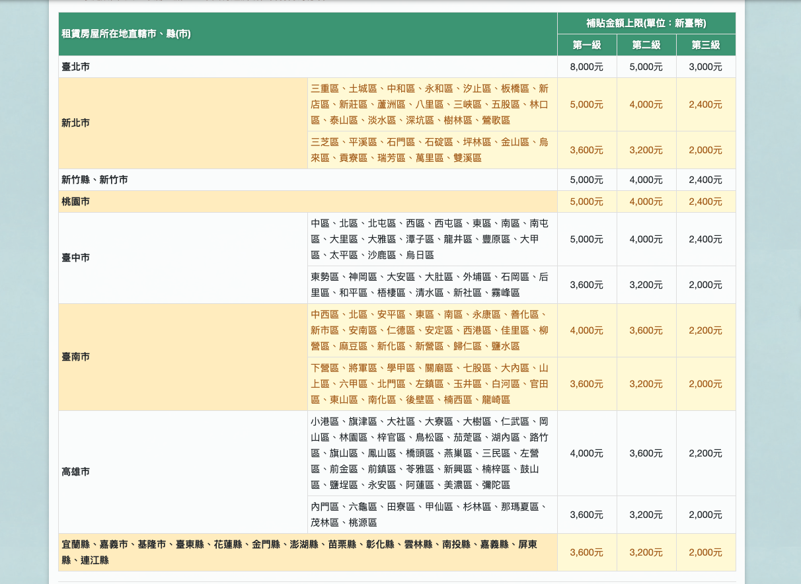Click 2,400元 in the 臺中市 中區 row

pyautogui.click(x=706, y=239)
